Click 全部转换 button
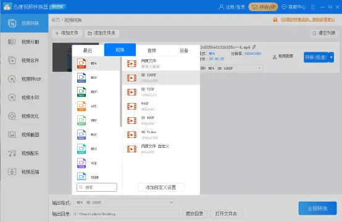This screenshot has height=222, width=342. tap(317, 208)
